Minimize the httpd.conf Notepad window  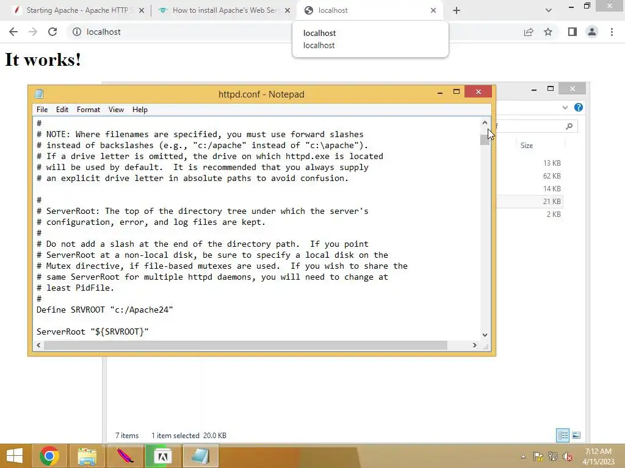coord(440,93)
